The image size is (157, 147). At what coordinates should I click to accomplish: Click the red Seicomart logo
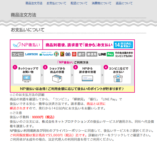click(x=74, y=54)
